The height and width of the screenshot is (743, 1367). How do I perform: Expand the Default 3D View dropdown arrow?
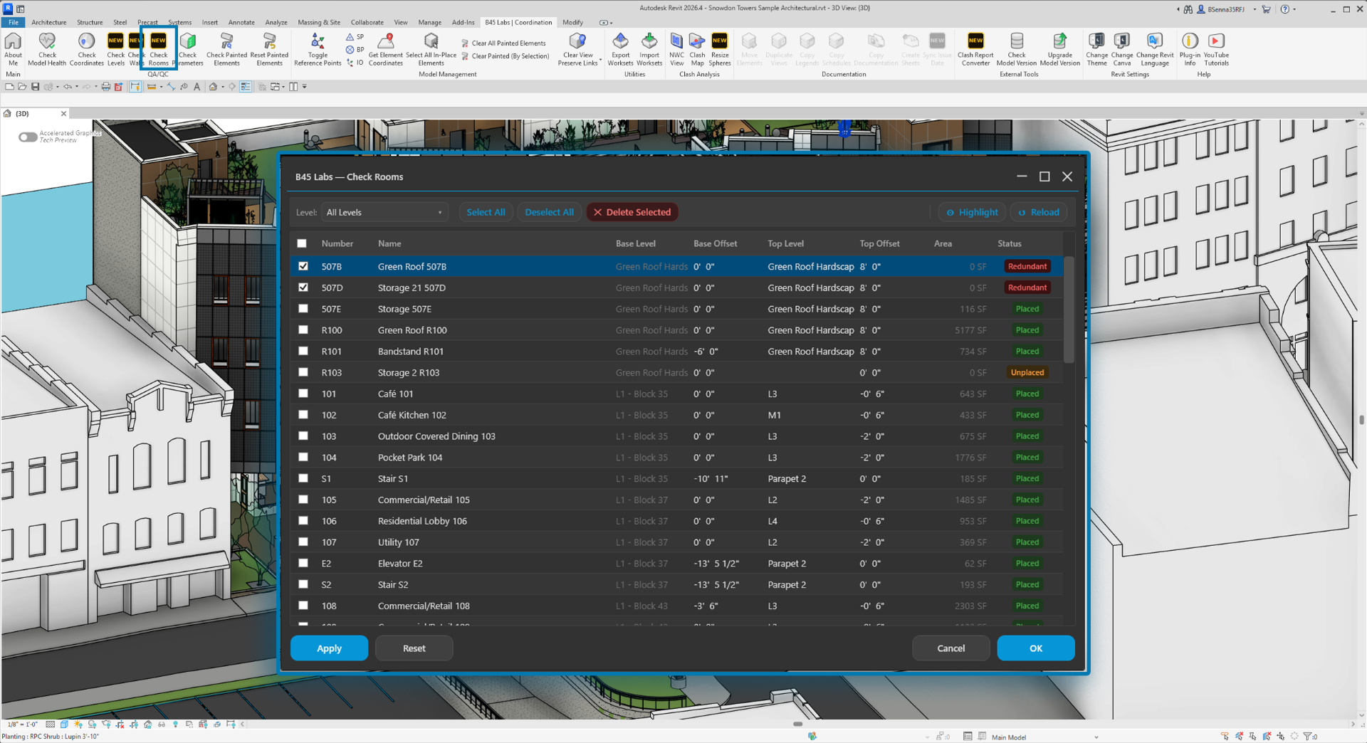click(223, 87)
